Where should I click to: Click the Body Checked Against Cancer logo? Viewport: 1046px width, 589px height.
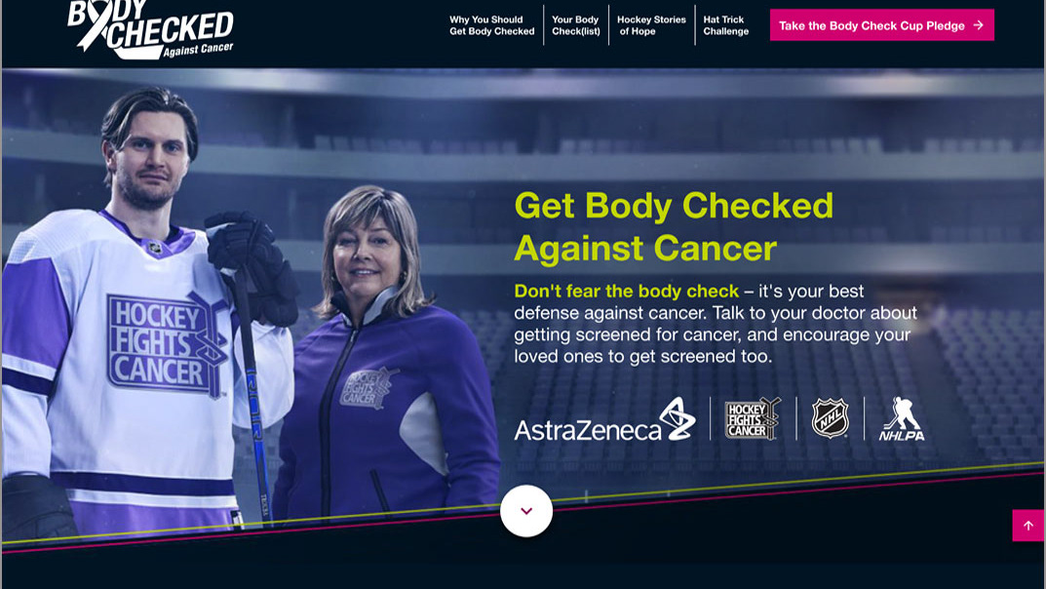pyautogui.click(x=151, y=28)
